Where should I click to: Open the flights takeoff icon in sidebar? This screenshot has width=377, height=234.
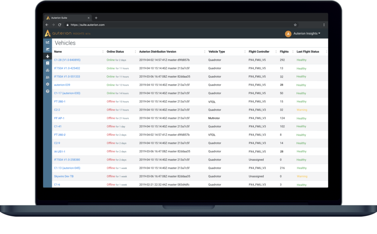[47, 49]
